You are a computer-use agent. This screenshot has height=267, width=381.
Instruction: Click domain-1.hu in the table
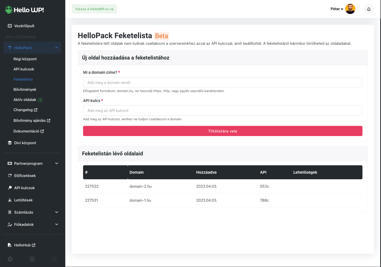coord(140,200)
